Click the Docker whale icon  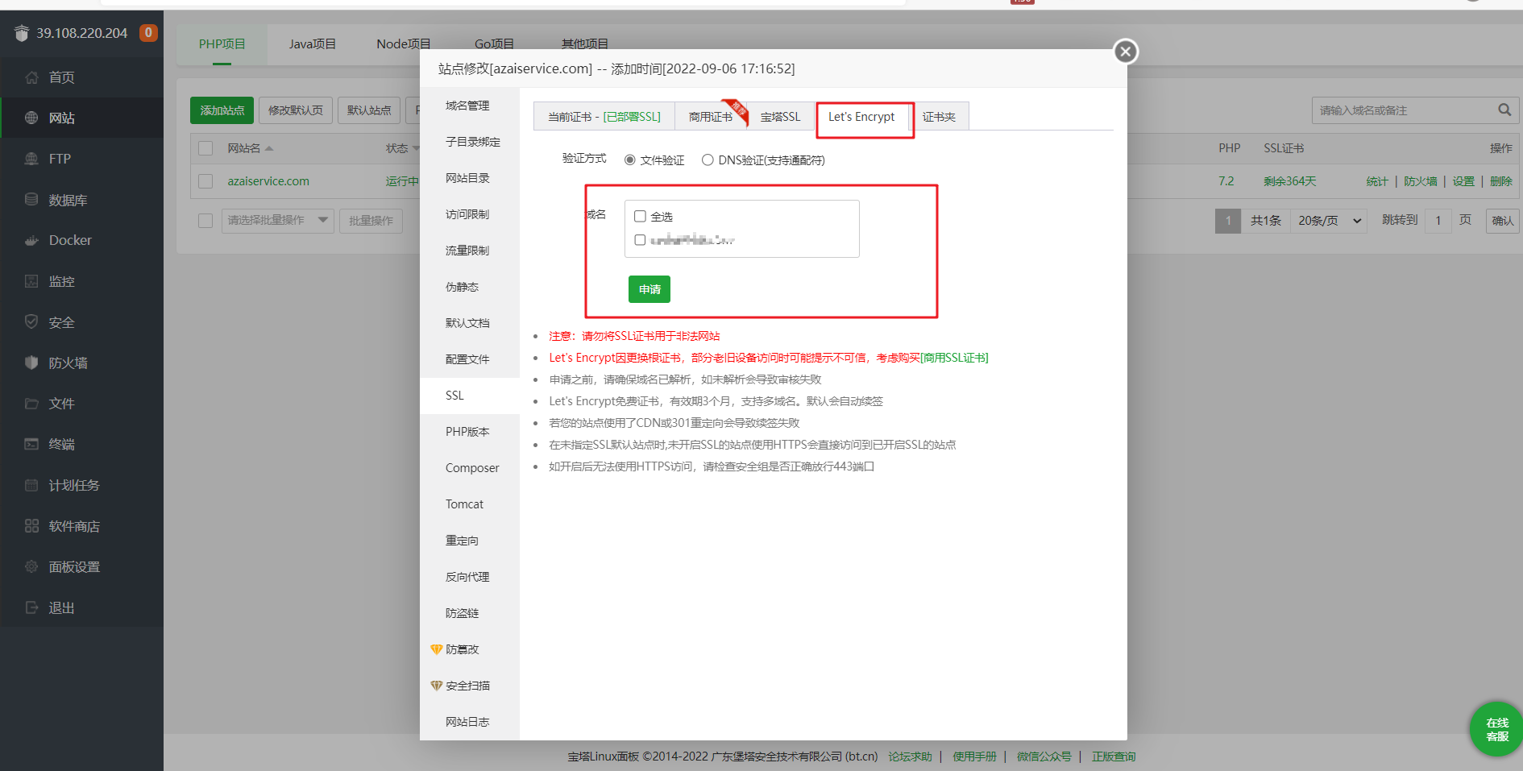click(31, 240)
